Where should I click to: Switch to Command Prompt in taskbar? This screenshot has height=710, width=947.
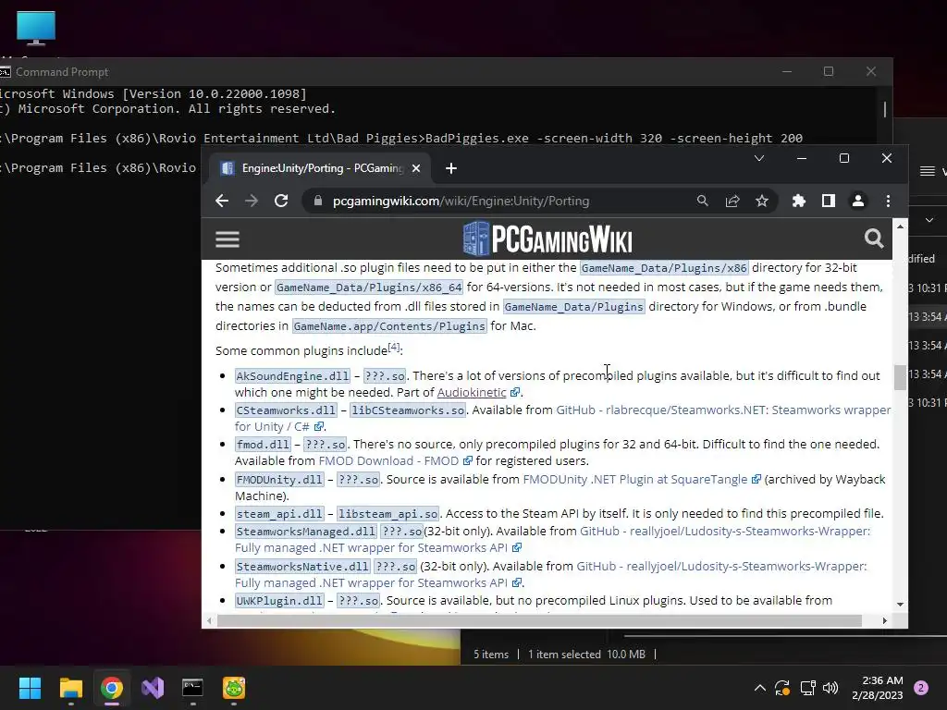pyautogui.click(x=192, y=688)
